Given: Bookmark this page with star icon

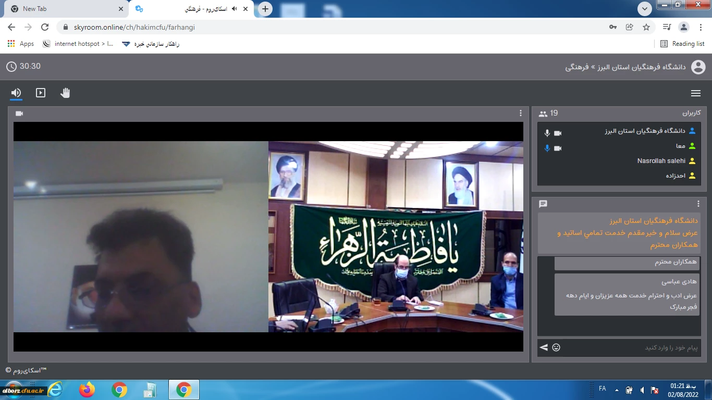Looking at the screenshot, I should (646, 27).
